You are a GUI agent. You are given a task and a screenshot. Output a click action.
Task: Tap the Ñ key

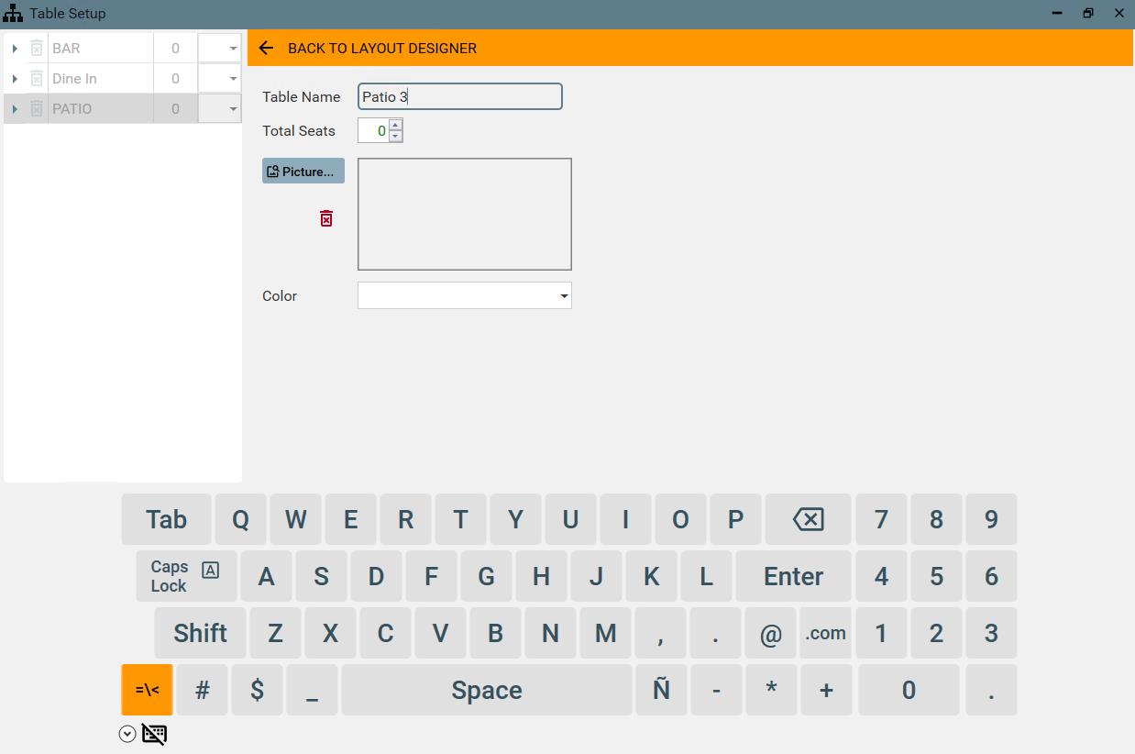tap(661, 690)
